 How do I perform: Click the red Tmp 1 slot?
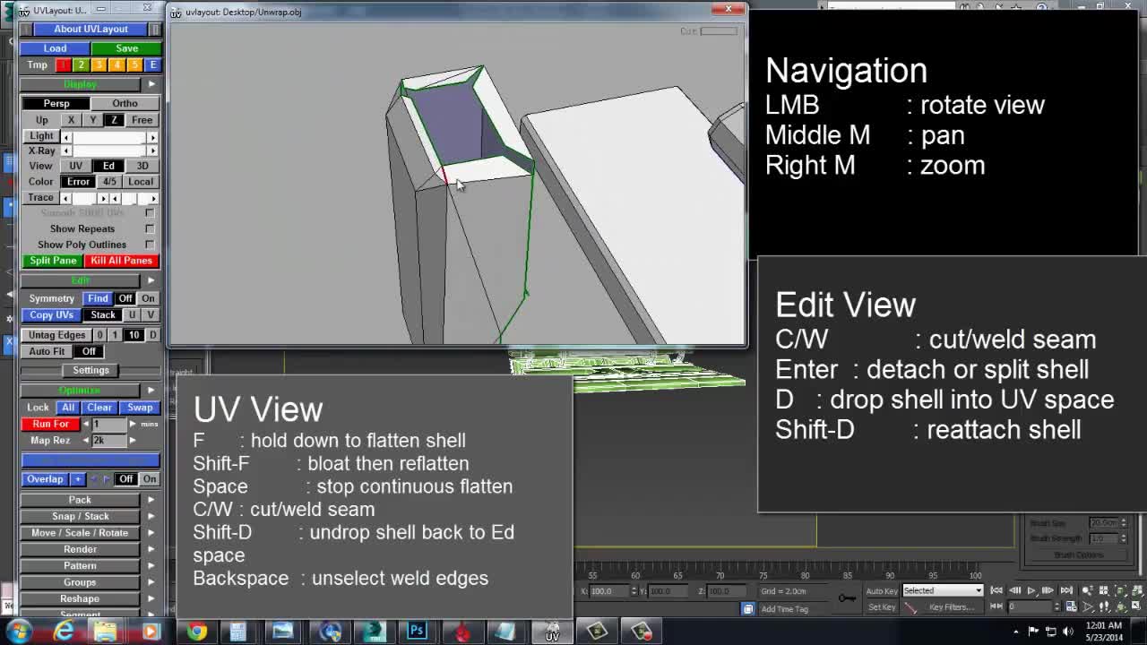click(x=63, y=65)
